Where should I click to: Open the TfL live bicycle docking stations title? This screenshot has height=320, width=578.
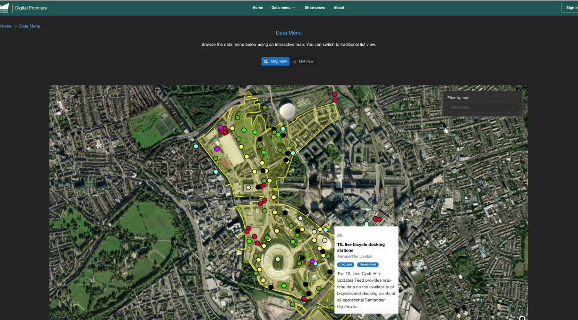pos(361,247)
